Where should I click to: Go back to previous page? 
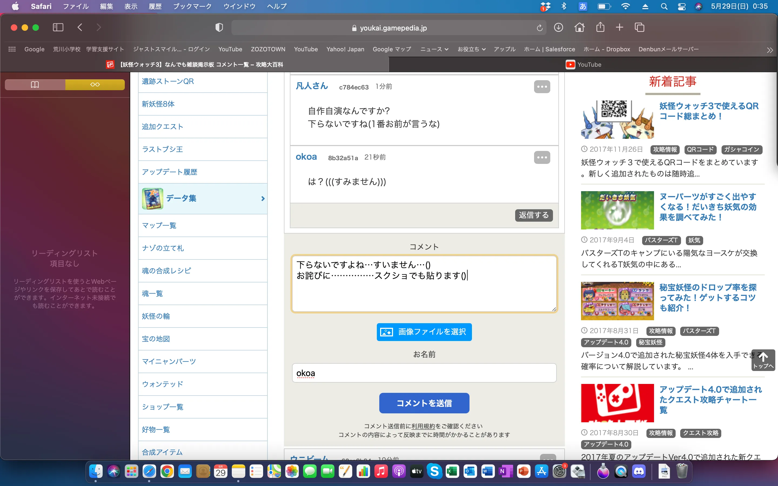(x=80, y=28)
